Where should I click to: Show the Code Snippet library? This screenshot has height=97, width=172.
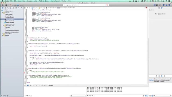pyautogui.click(x=159, y=76)
